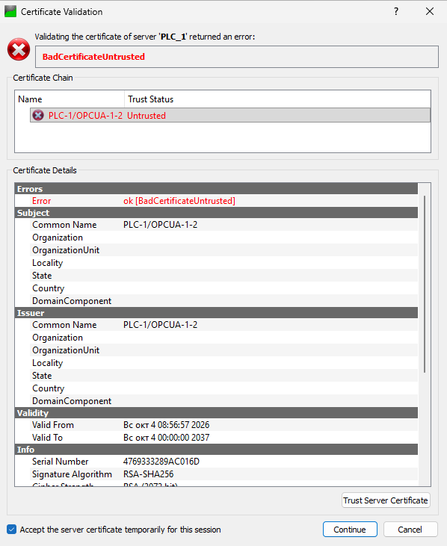Image resolution: width=447 pixels, height=546 pixels.
Task: Click the Validity section header
Action: click(x=216, y=413)
